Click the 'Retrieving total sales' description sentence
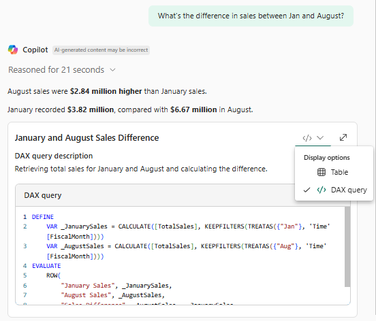 141,169
